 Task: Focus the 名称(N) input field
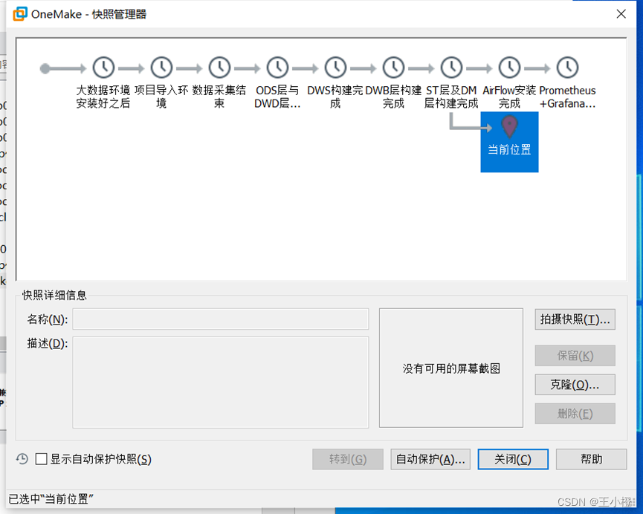(221, 319)
